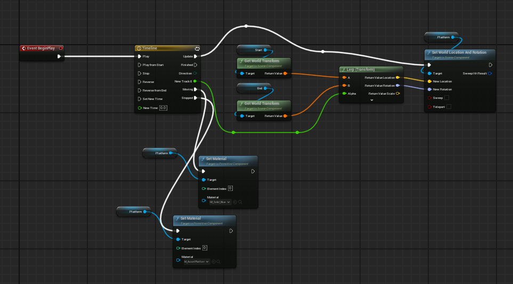Click exec output pin of Set World Location And Rotation
Viewport: 513px width, 284px height.
coord(491,65)
